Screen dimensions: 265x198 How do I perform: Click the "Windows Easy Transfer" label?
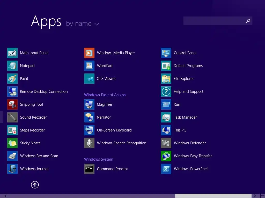click(193, 156)
